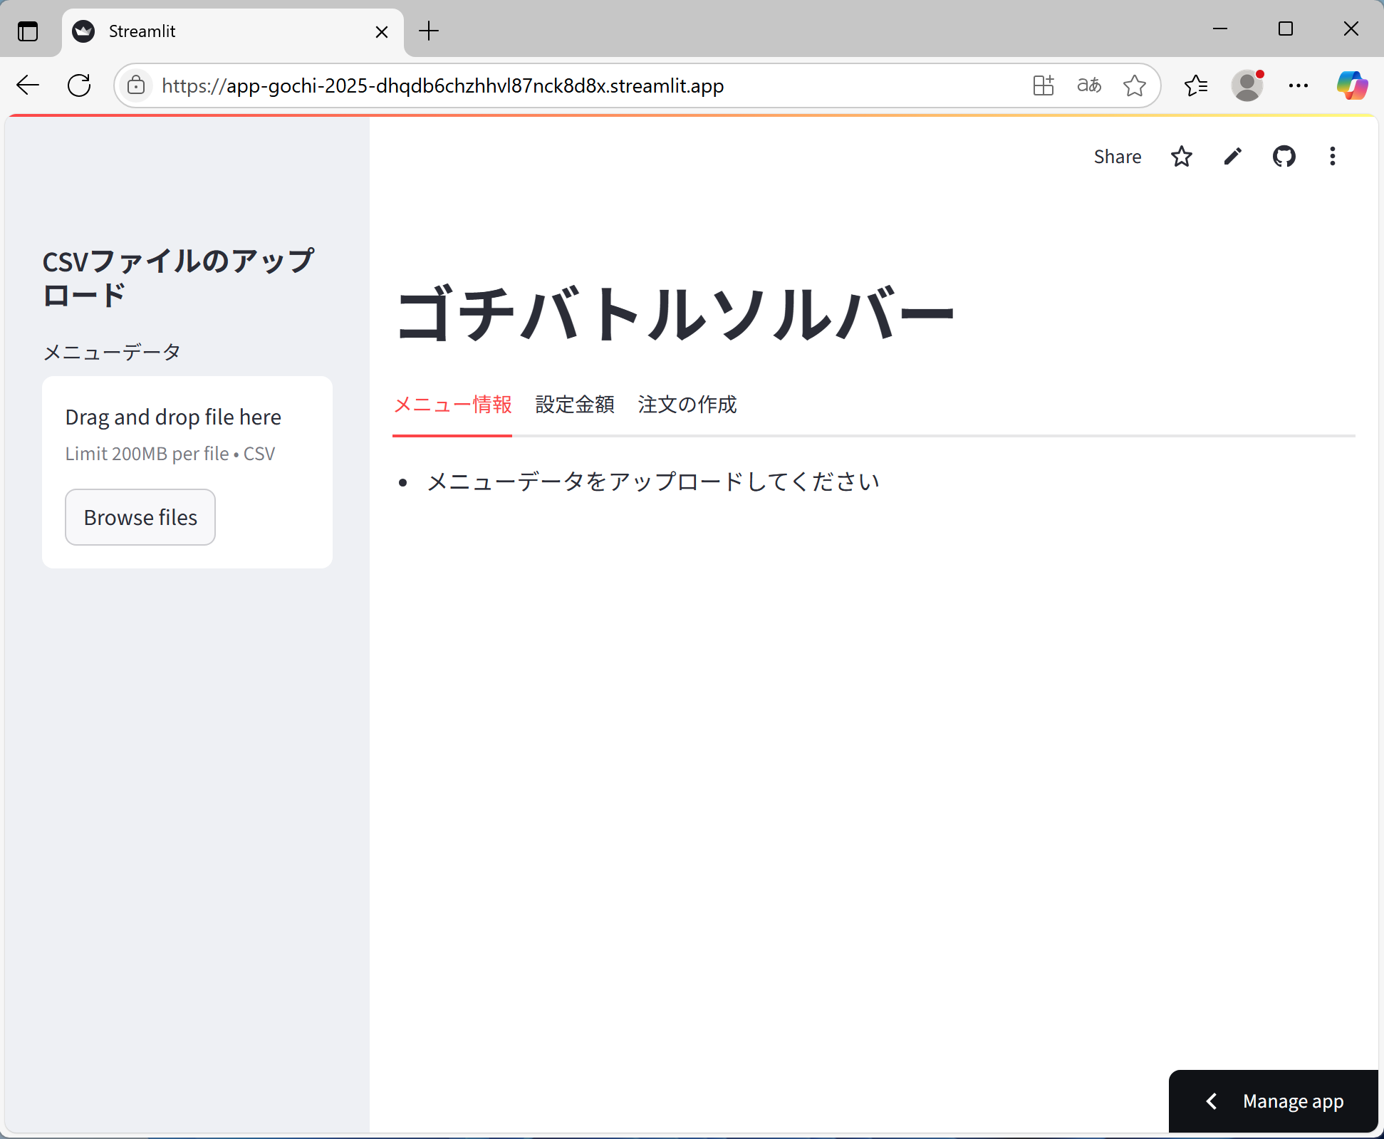
Task: Open the split screen icon in the address bar
Action: point(1044,85)
